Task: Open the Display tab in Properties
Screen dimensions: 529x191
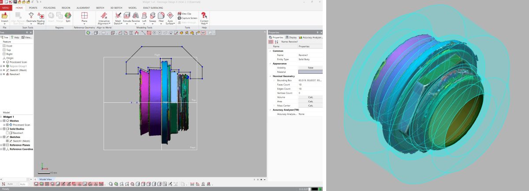Action: coord(291,37)
